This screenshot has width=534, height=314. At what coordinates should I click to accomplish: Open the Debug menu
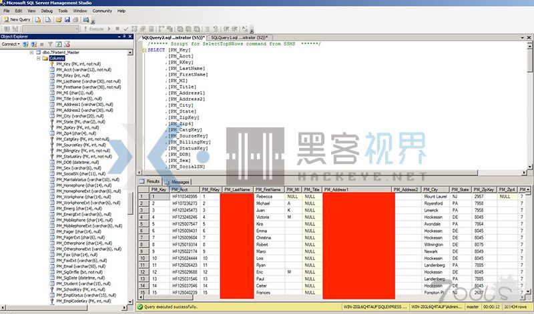[47, 11]
